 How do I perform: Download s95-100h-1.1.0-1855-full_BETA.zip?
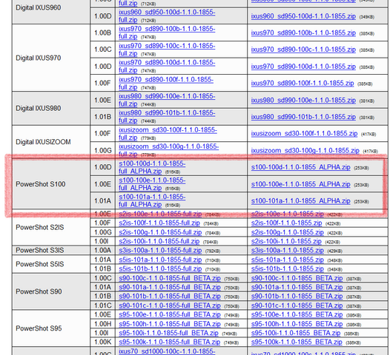pos(170,324)
